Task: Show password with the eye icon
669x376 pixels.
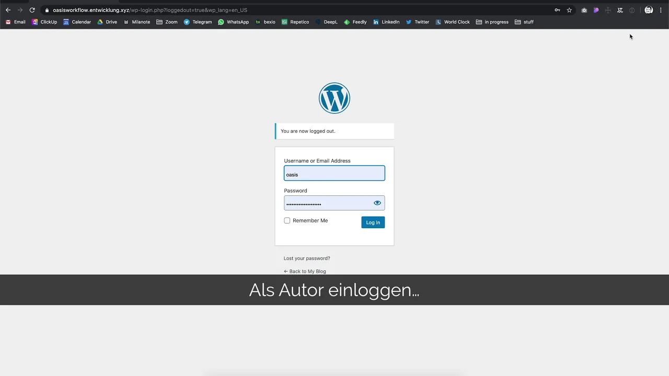Action: tap(377, 203)
